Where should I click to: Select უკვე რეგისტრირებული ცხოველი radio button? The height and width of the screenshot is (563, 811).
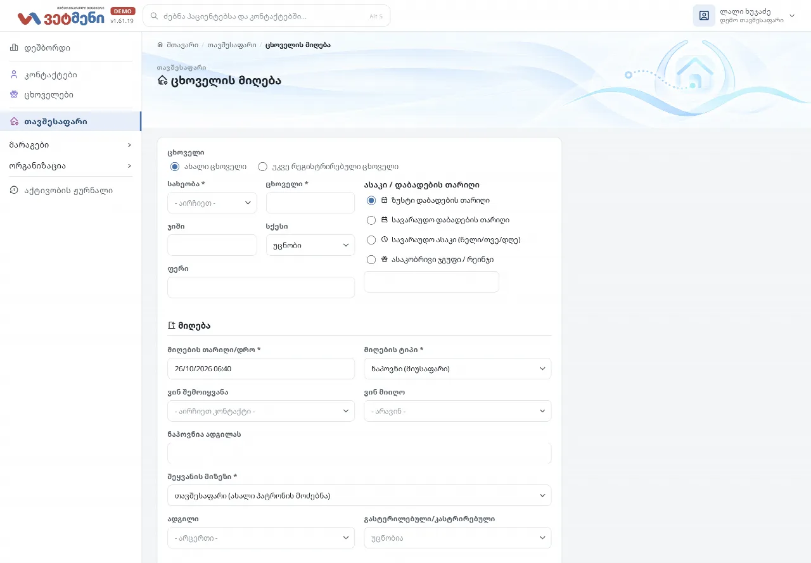tap(262, 167)
